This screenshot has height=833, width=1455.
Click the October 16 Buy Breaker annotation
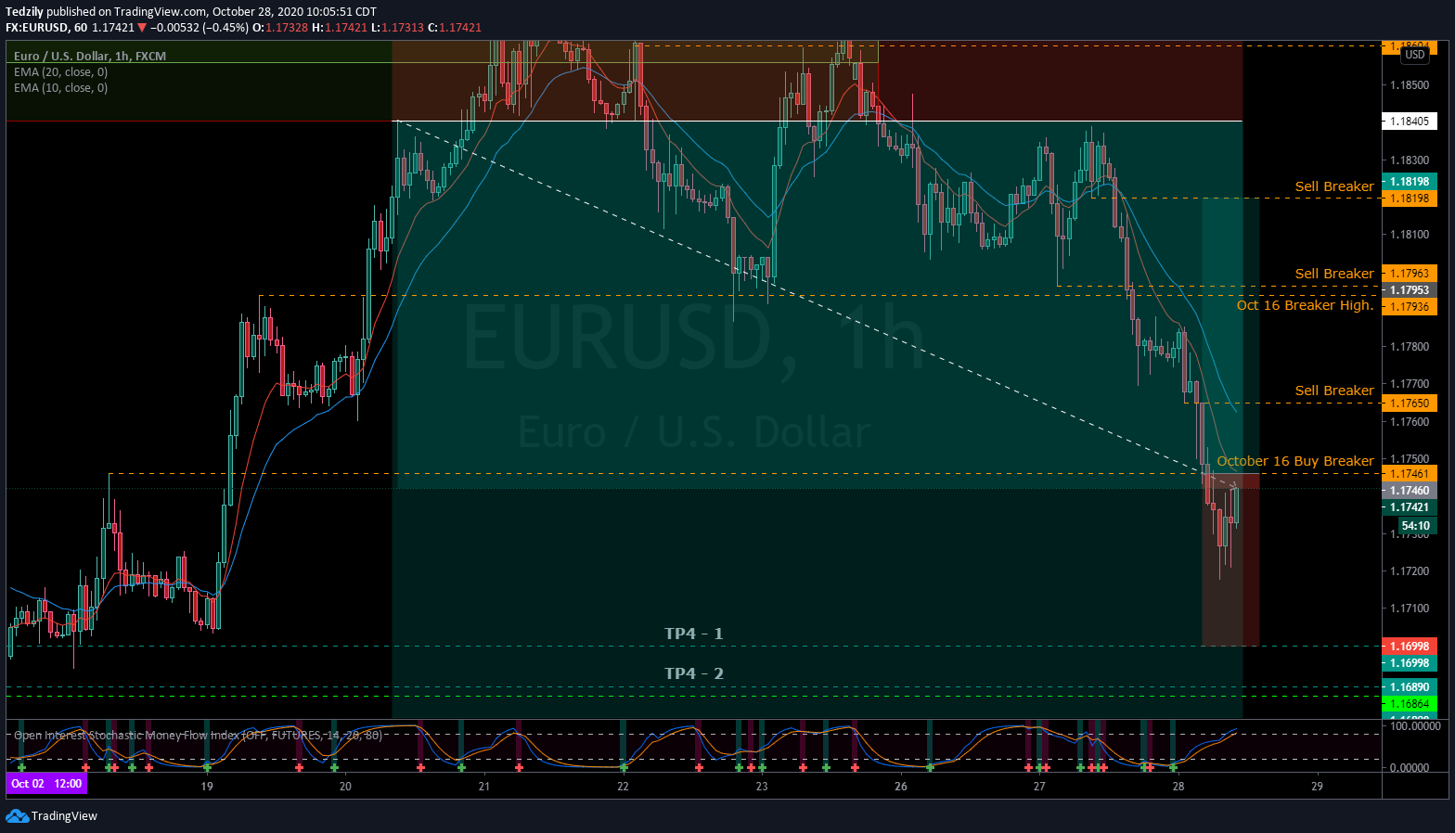1295,461
